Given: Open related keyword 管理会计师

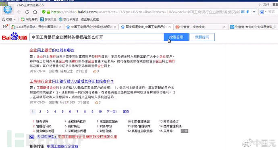Looking at the screenshot, I should click(x=44, y=126).
